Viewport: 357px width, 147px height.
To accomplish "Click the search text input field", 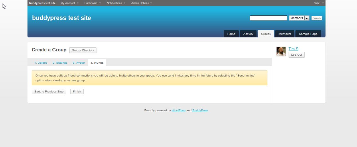I will [x=268, y=18].
